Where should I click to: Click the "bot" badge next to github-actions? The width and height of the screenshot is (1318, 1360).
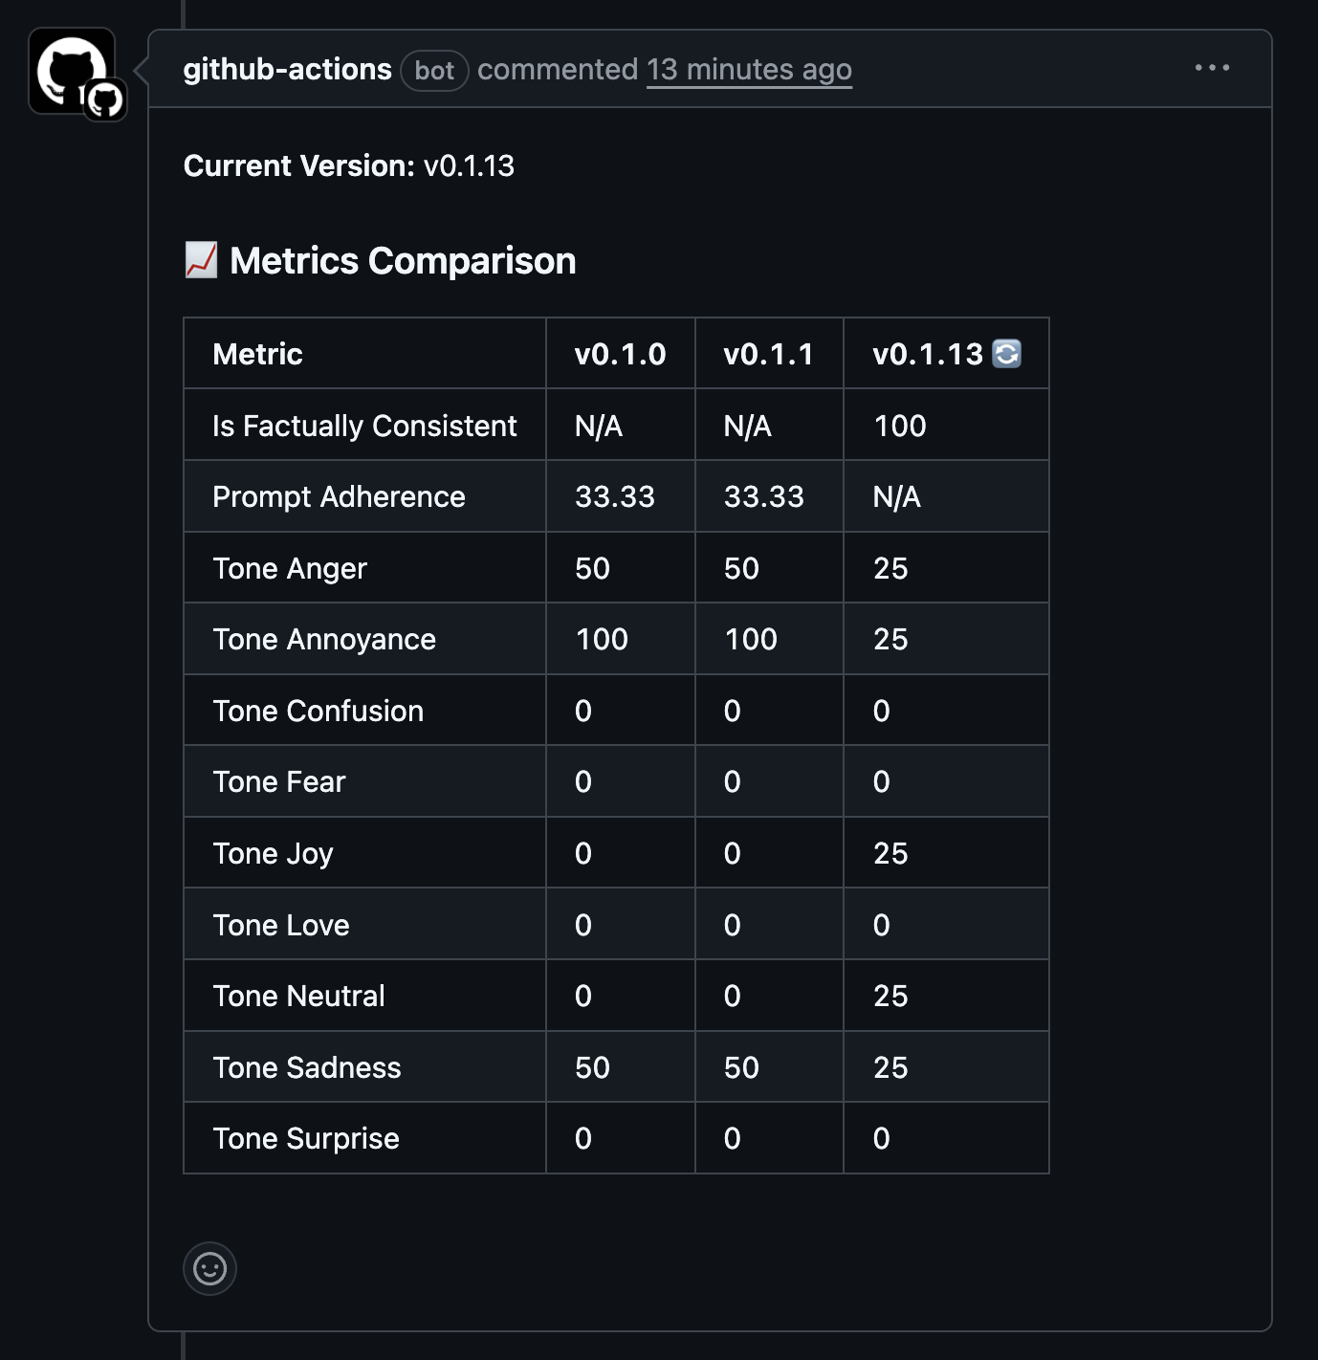[x=434, y=70]
